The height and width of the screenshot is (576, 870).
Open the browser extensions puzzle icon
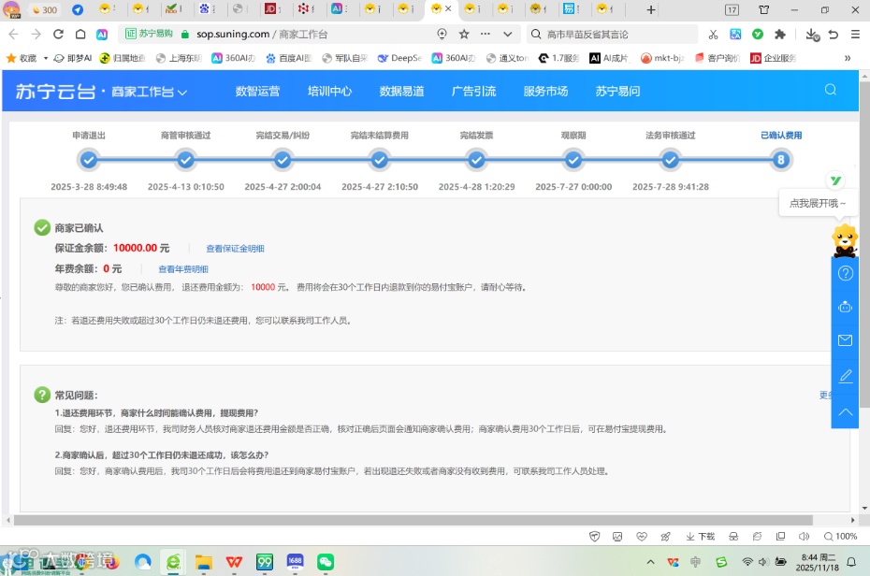pyautogui.click(x=780, y=35)
